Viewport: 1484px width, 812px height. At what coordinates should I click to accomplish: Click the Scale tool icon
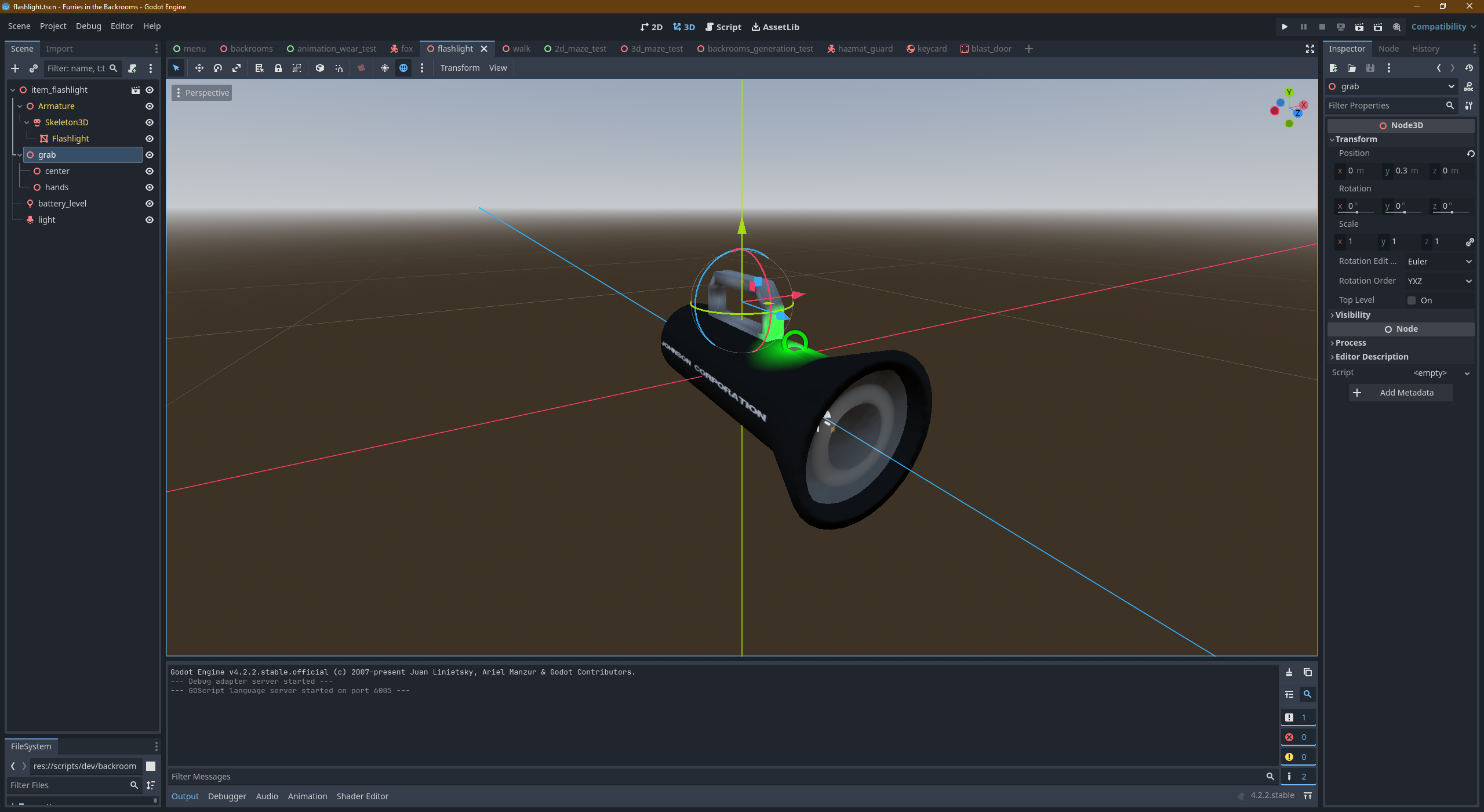point(236,67)
